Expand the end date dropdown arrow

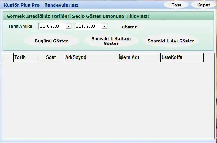[x=104, y=26]
